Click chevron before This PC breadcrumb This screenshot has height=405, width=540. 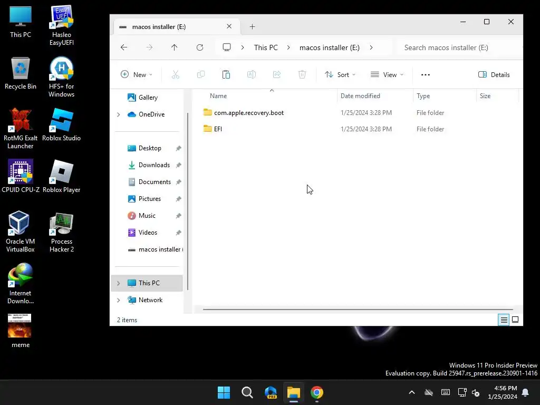(243, 47)
